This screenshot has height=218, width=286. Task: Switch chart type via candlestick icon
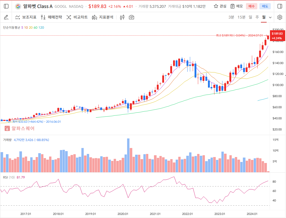122,17
